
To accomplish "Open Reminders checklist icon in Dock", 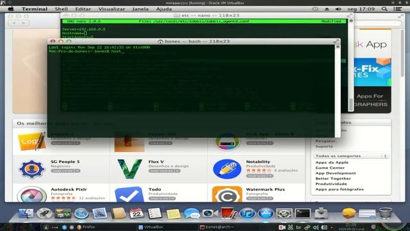I will pyautogui.click(x=154, y=214).
